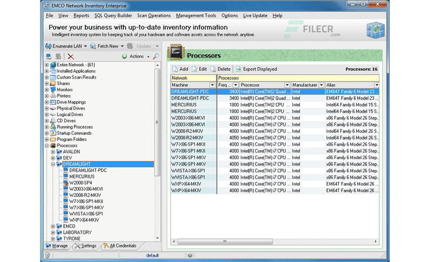Click the table scroll right arrow
This screenshot has height=262, width=433.
point(376,241)
